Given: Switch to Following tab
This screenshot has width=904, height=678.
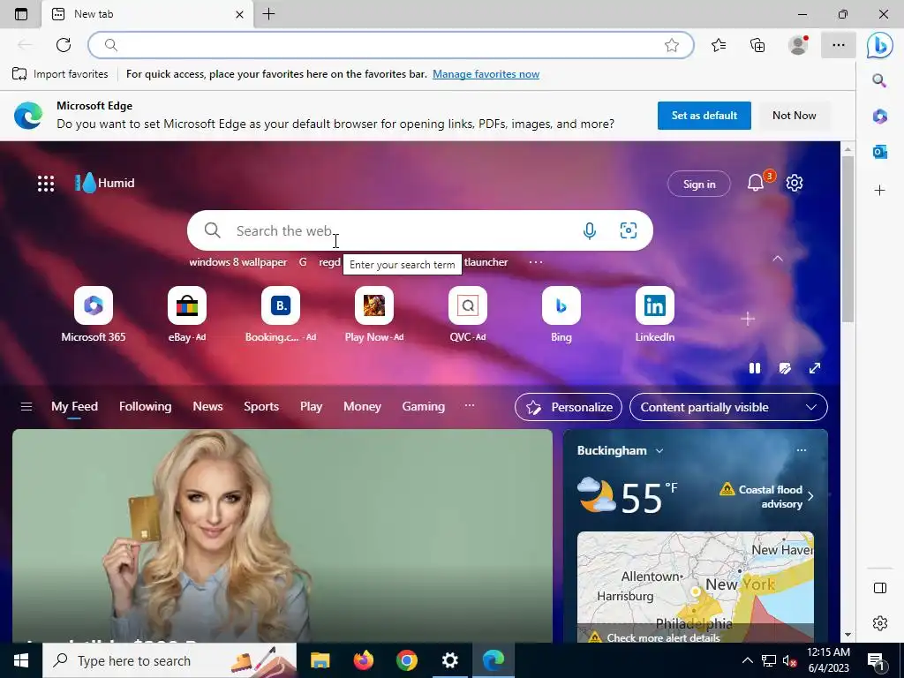Looking at the screenshot, I should 146,406.
